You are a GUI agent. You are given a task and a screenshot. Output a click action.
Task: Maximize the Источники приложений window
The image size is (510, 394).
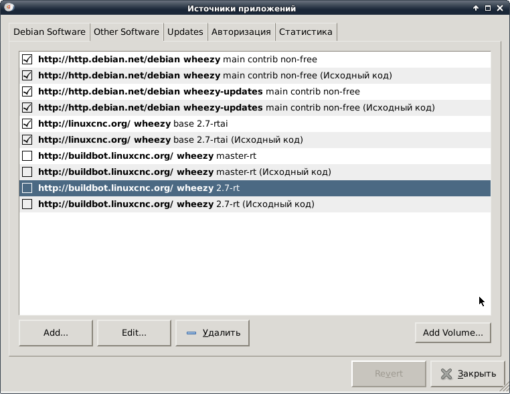click(x=488, y=8)
